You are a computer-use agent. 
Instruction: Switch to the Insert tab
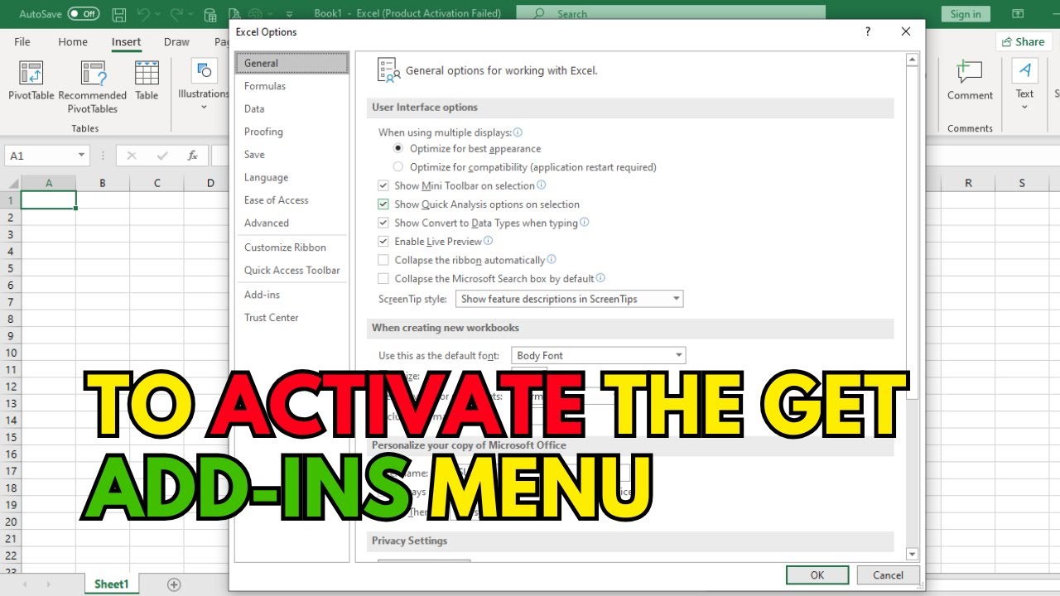click(127, 41)
